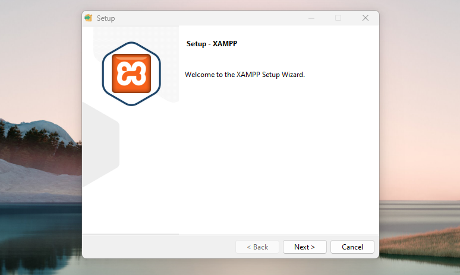460x275 pixels.
Task: Click the empty title bar area
Action: [x=208, y=18]
